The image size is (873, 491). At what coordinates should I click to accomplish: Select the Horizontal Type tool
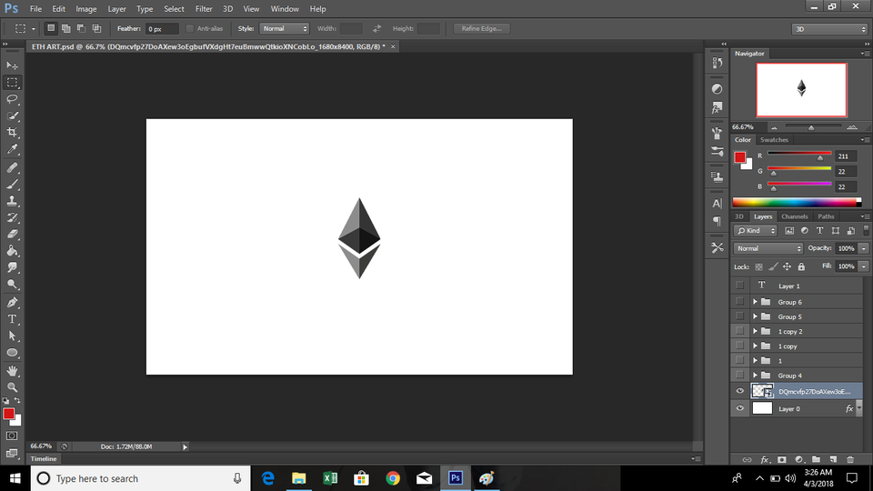(x=12, y=319)
